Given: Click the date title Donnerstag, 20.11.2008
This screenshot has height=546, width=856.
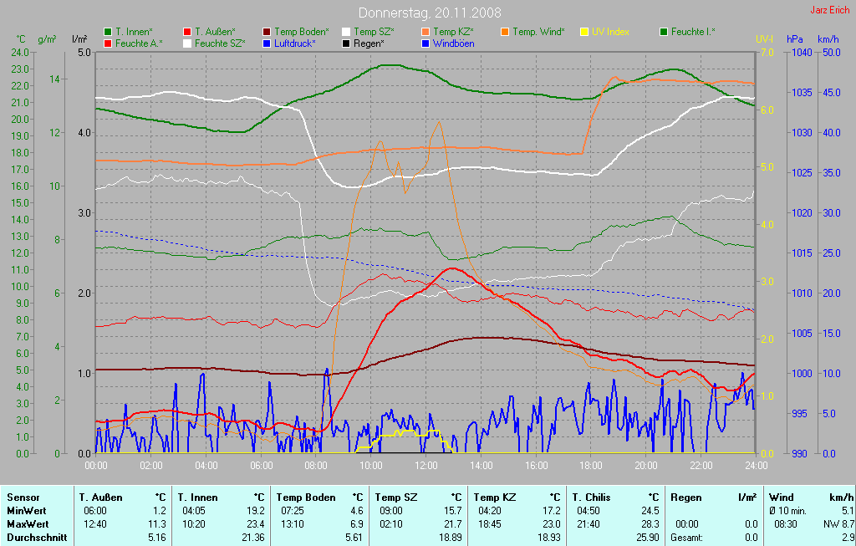Looking at the screenshot, I should pos(430,13).
